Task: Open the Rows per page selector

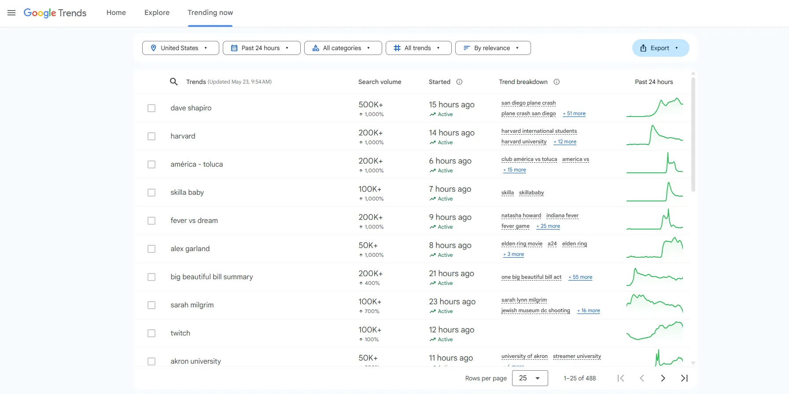Action: pyautogui.click(x=530, y=378)
